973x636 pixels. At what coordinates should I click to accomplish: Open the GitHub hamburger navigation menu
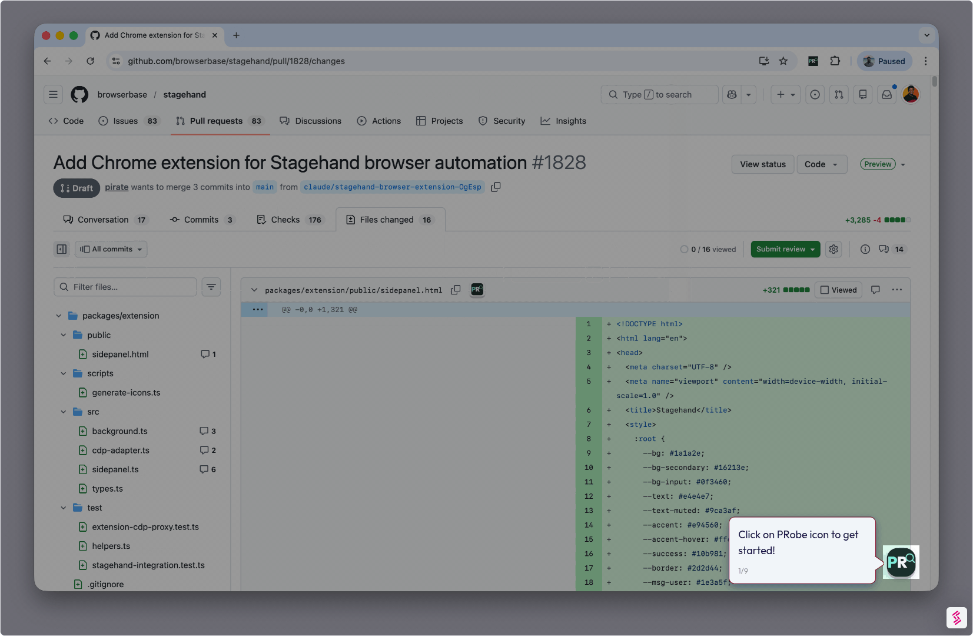53,94
